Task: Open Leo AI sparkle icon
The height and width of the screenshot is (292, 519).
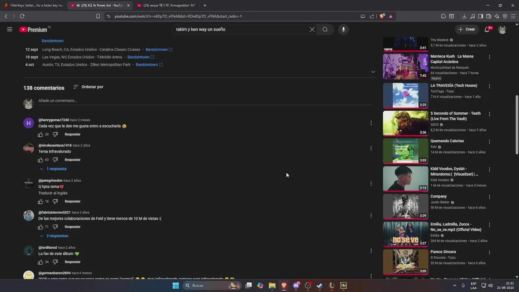Action: [497, 16]
